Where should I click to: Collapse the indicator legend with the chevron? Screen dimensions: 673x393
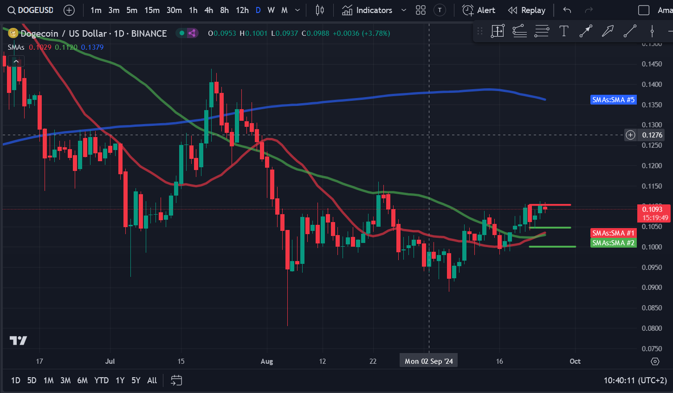[x=16, y=61]
